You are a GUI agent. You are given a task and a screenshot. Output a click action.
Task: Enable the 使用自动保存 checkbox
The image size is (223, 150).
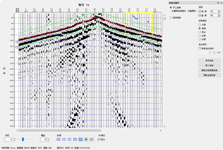199,49
